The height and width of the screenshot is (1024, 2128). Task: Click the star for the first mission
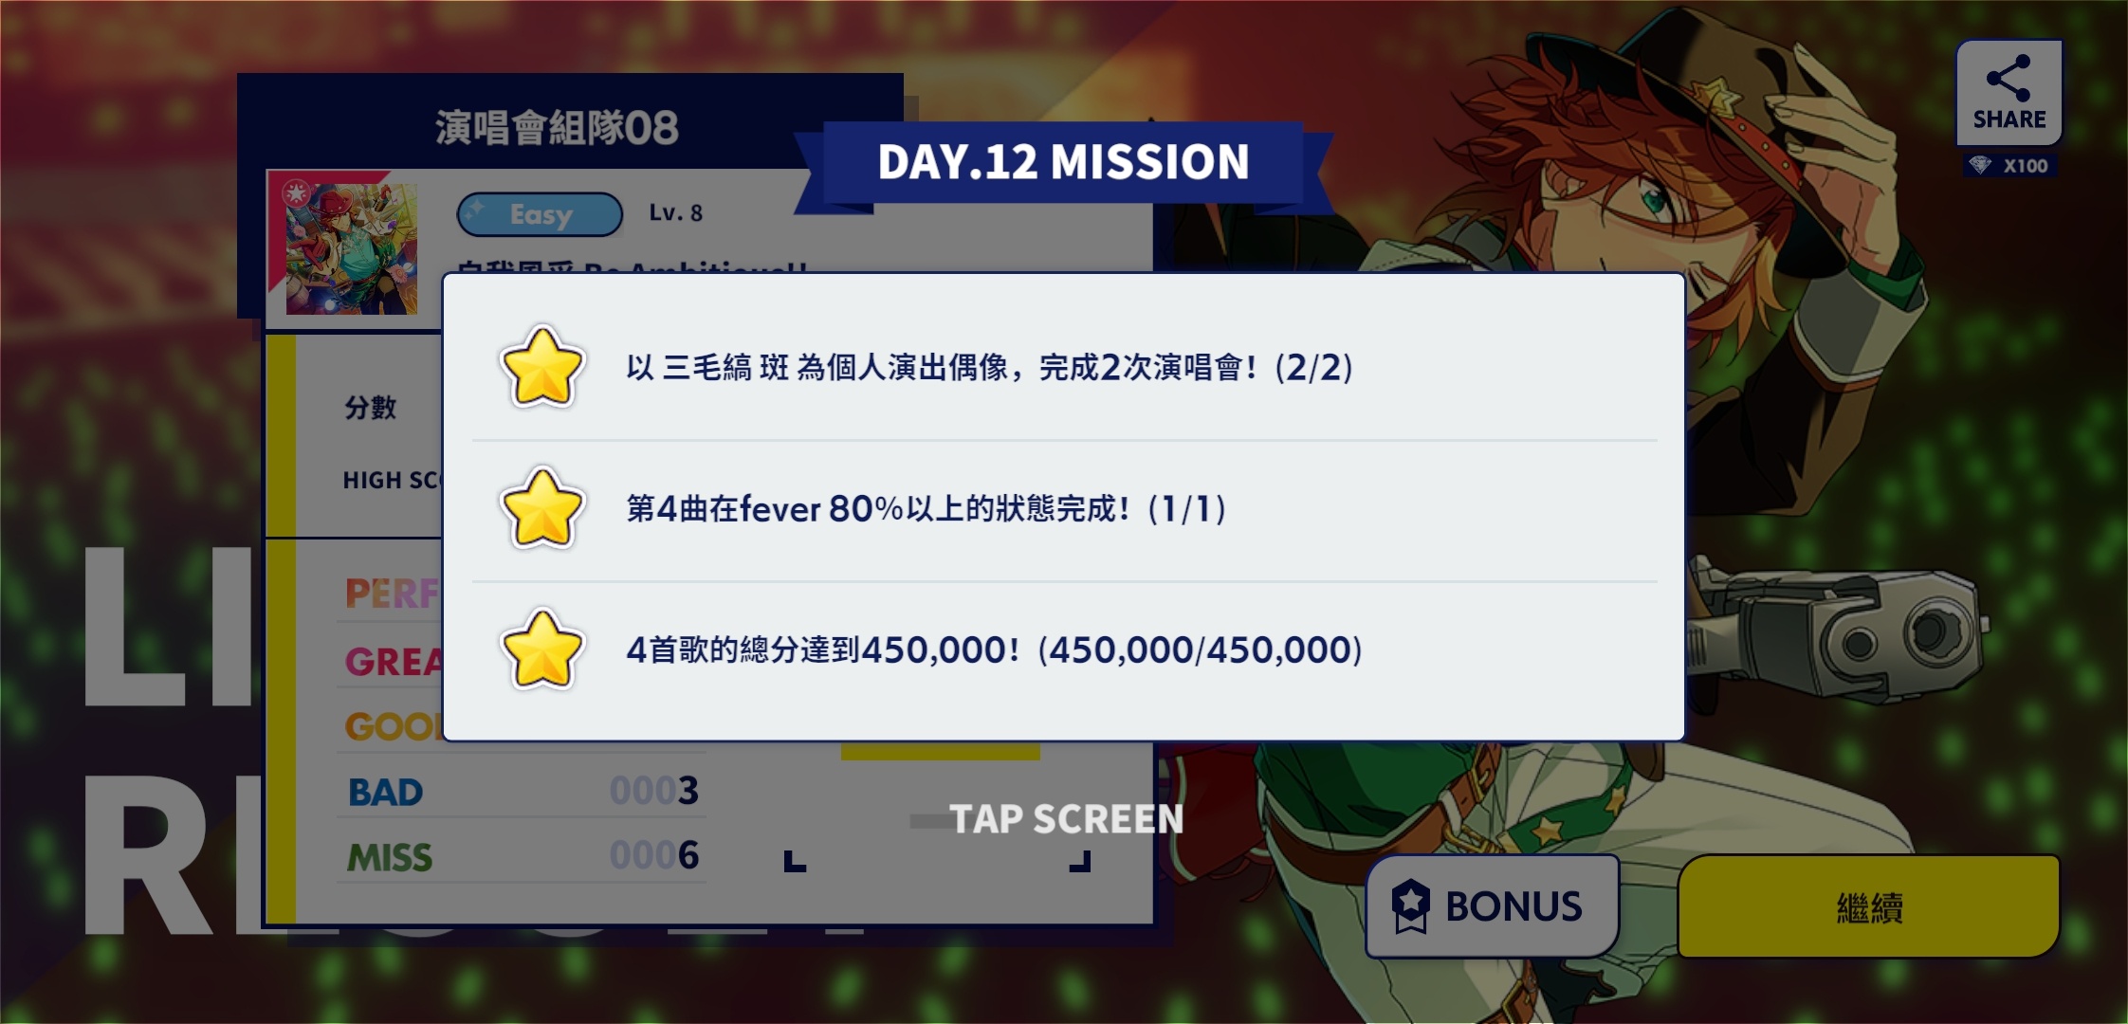coord(541,367)
